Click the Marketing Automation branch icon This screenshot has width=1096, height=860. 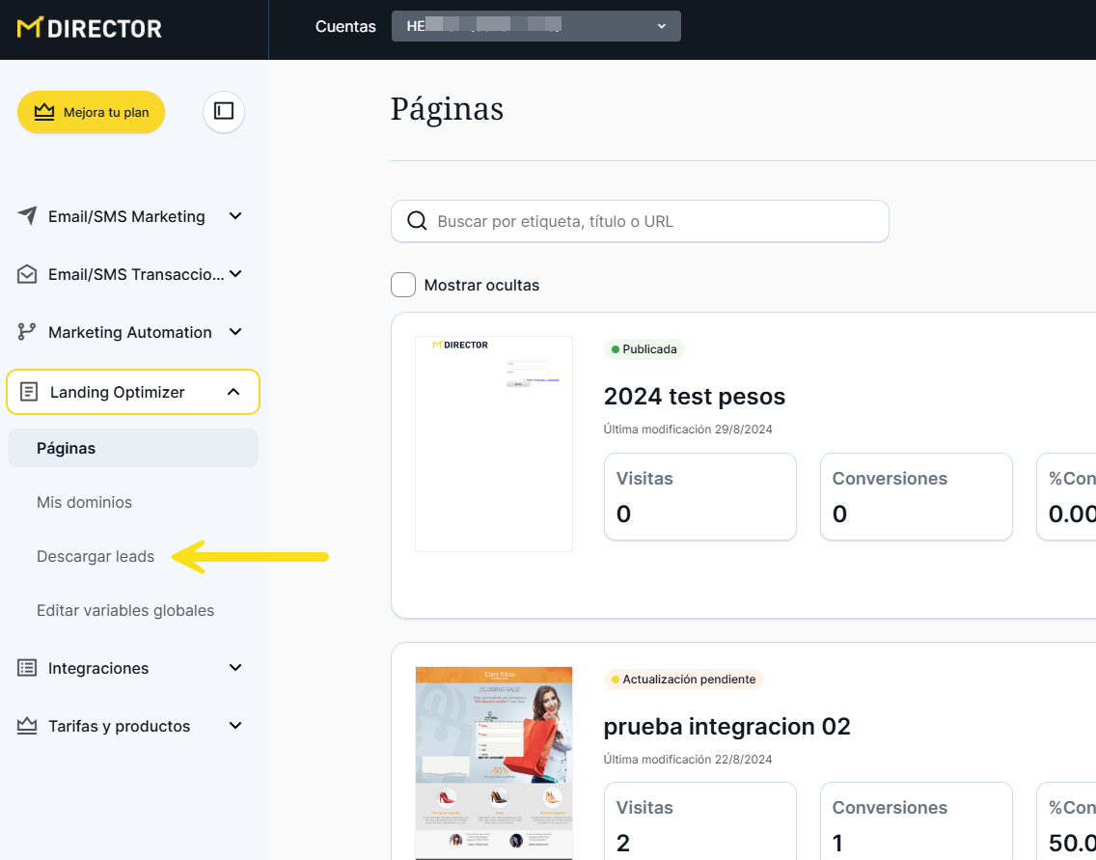27,332
